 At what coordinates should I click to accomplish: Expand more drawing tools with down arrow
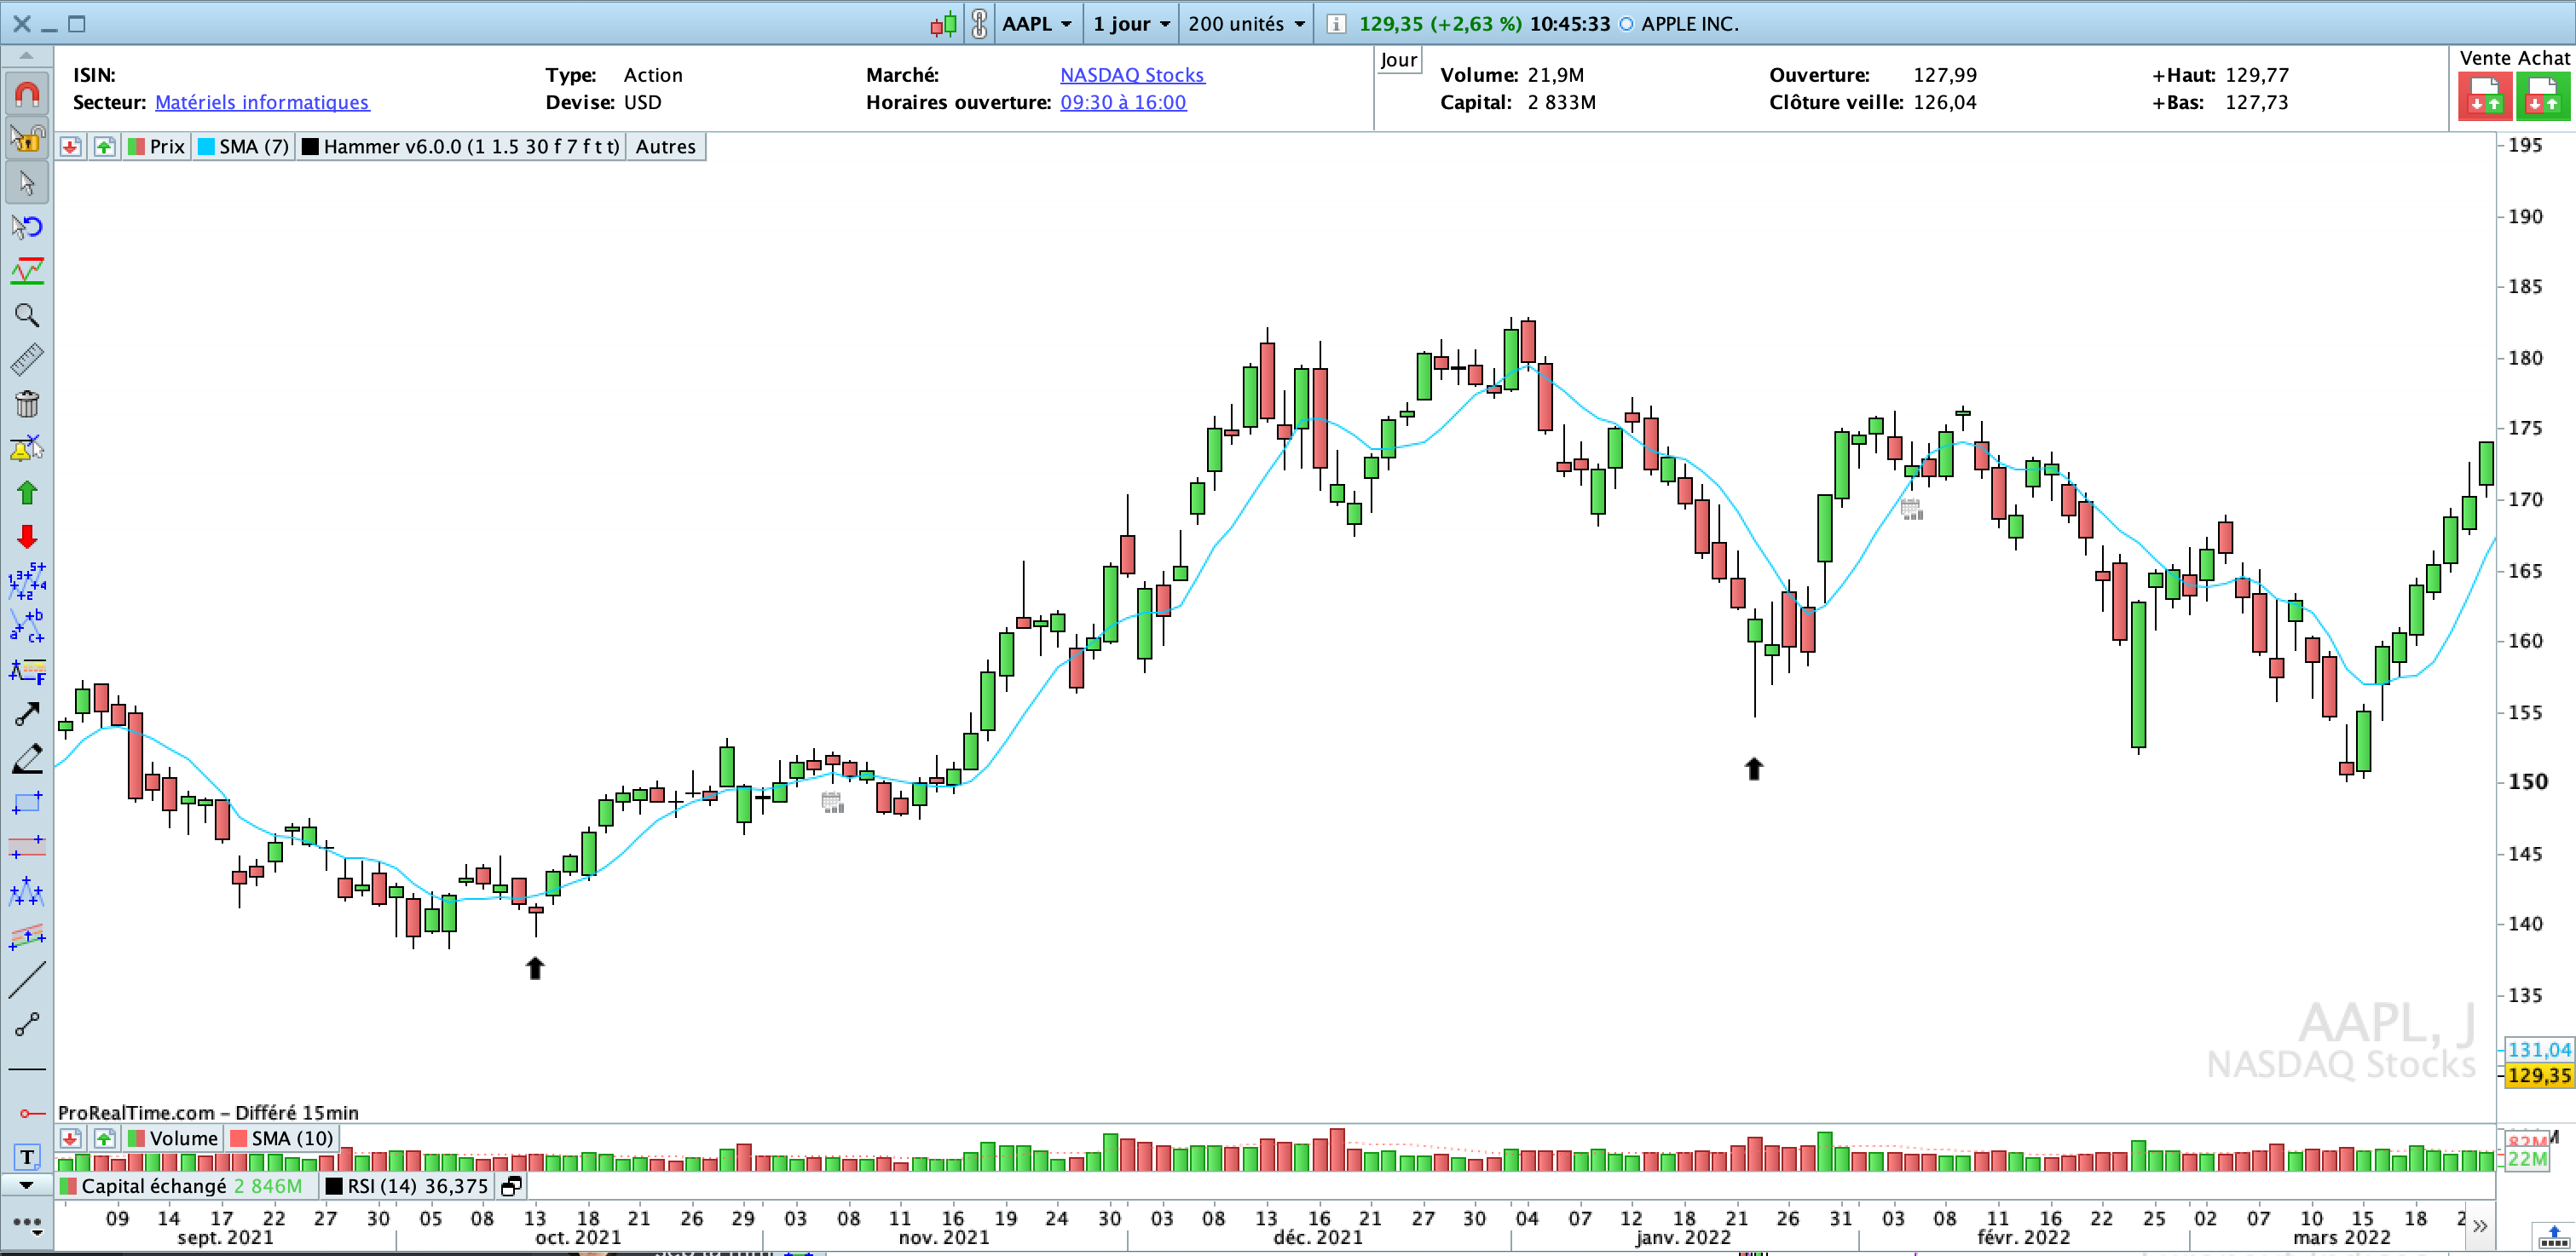[x=27, y=1185]
